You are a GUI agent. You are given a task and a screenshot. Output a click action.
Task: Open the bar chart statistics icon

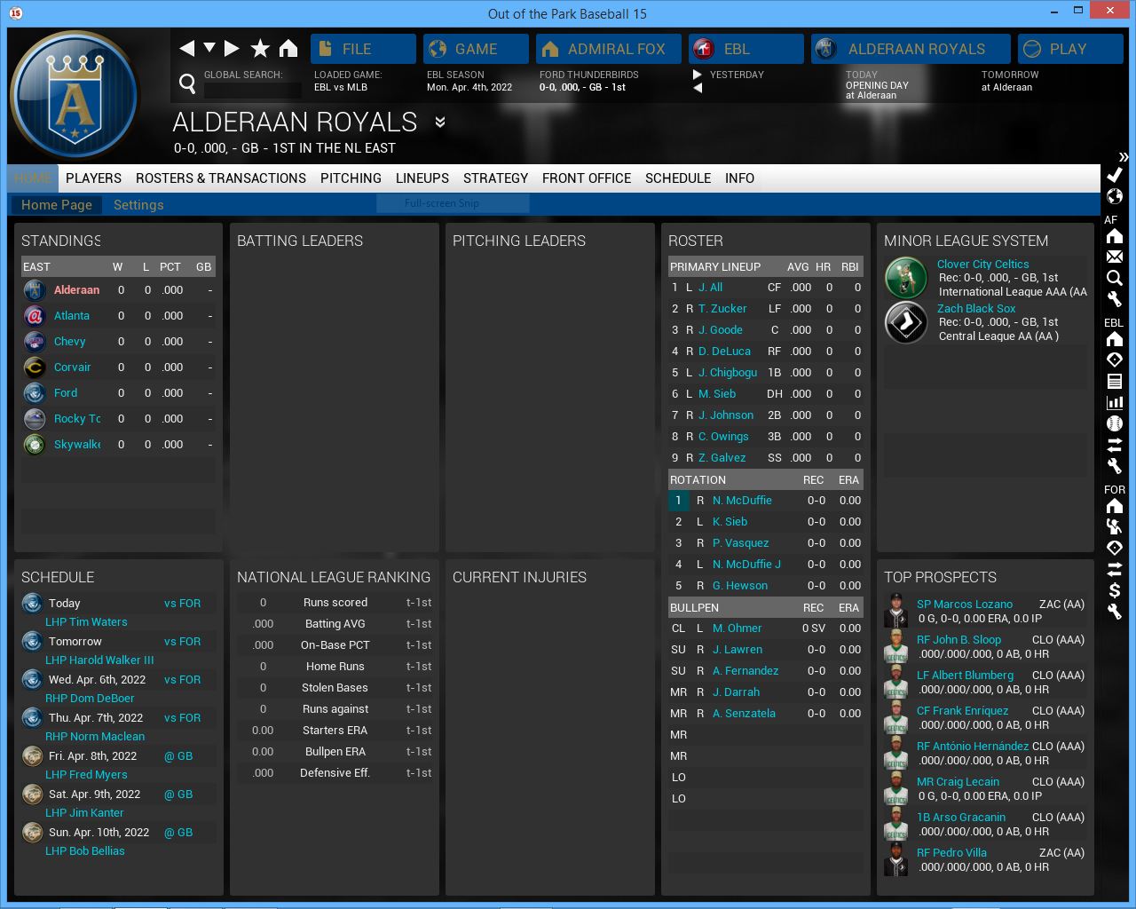pyautogui.click(x=1115, y=402)
